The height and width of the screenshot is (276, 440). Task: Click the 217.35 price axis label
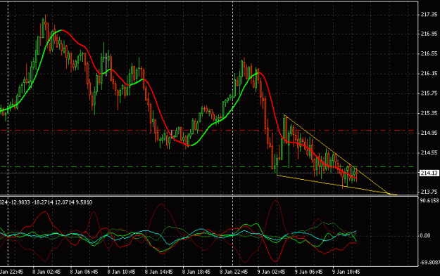(x=429, y=14)
